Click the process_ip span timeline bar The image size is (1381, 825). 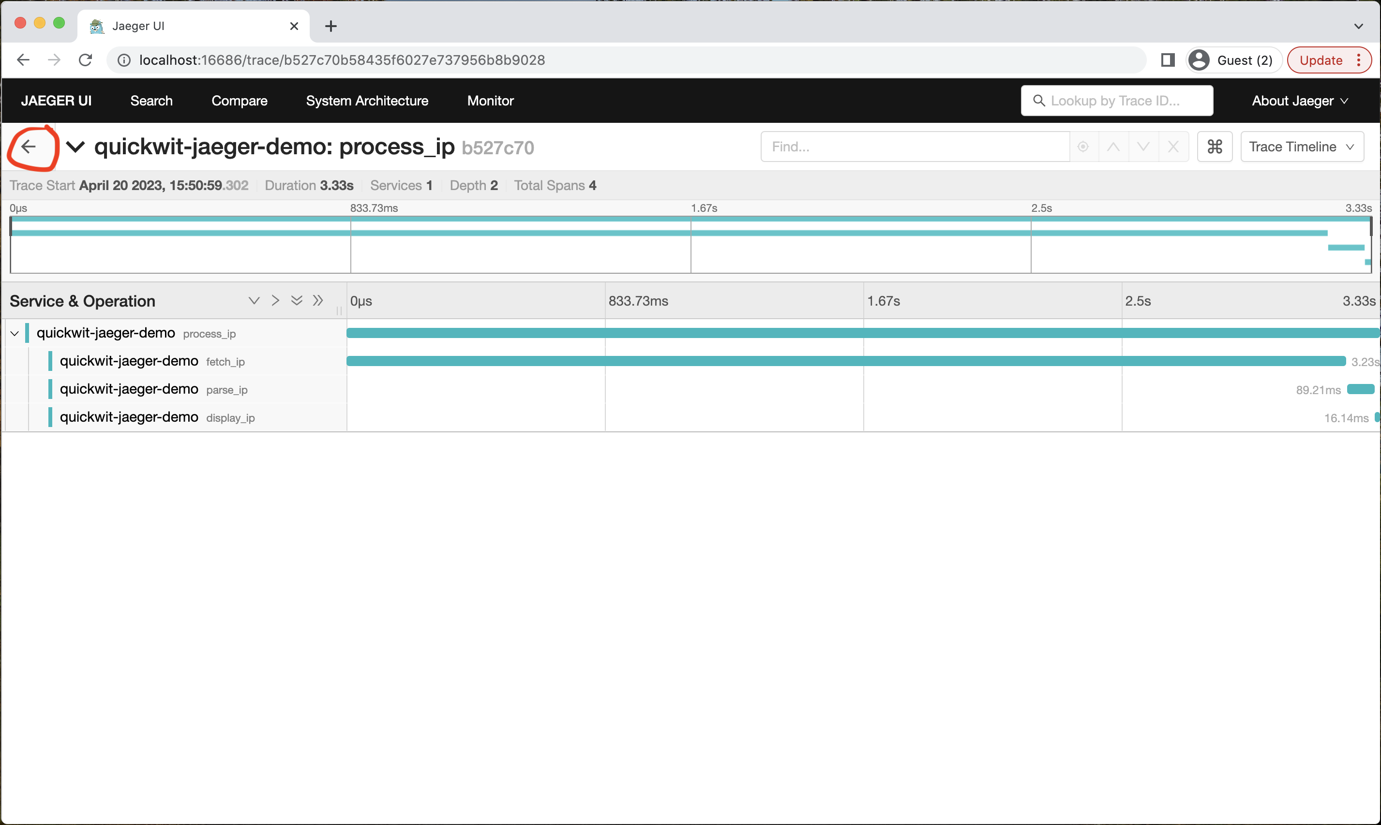tap(863, 333)
